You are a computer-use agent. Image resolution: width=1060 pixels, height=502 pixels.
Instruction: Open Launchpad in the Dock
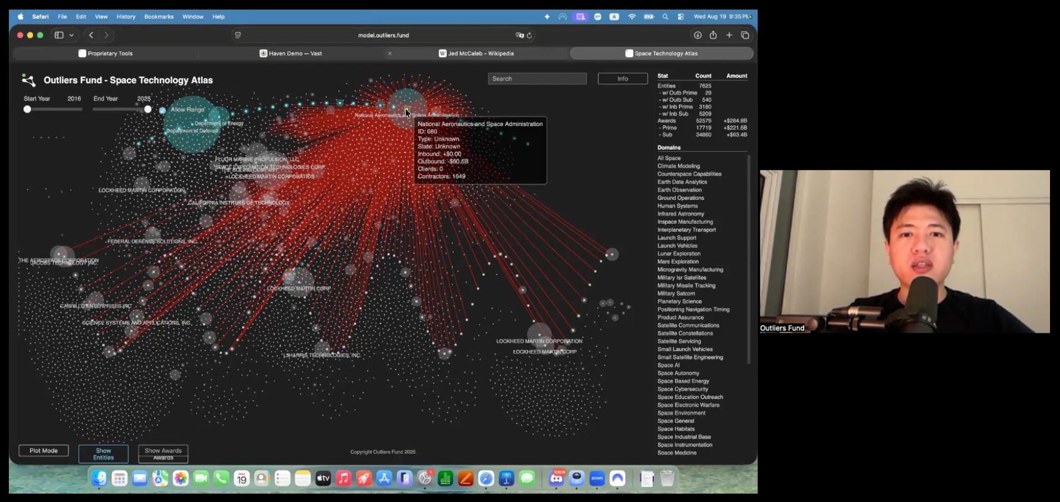[120, 478]
